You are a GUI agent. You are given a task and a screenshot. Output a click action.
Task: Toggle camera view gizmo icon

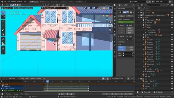tap(110, 30)
